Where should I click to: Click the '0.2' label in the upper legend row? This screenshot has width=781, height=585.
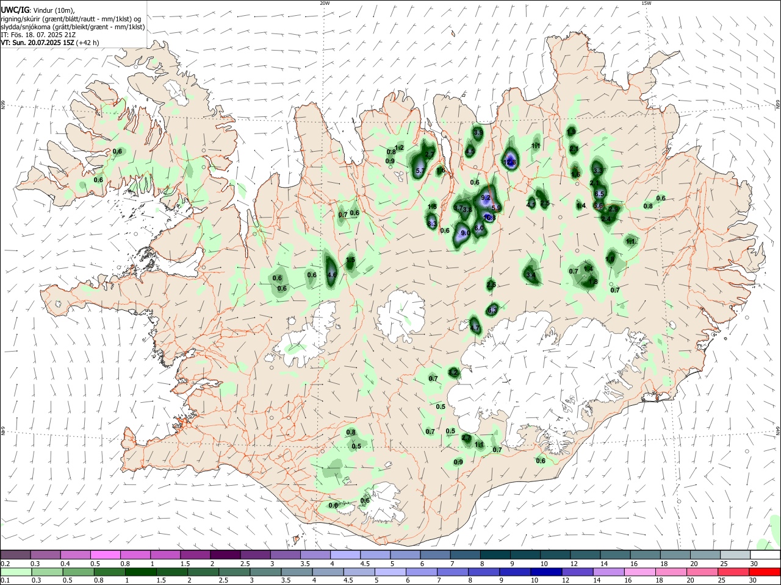click(5, 564)
